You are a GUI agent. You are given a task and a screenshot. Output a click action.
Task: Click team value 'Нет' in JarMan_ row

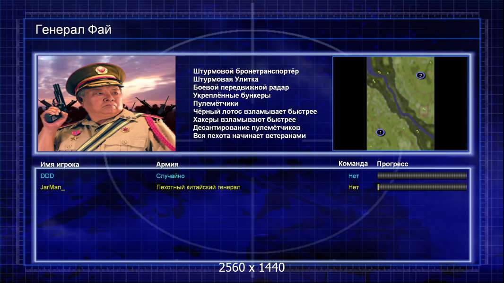pyautogui.click(x=354, y=187)
